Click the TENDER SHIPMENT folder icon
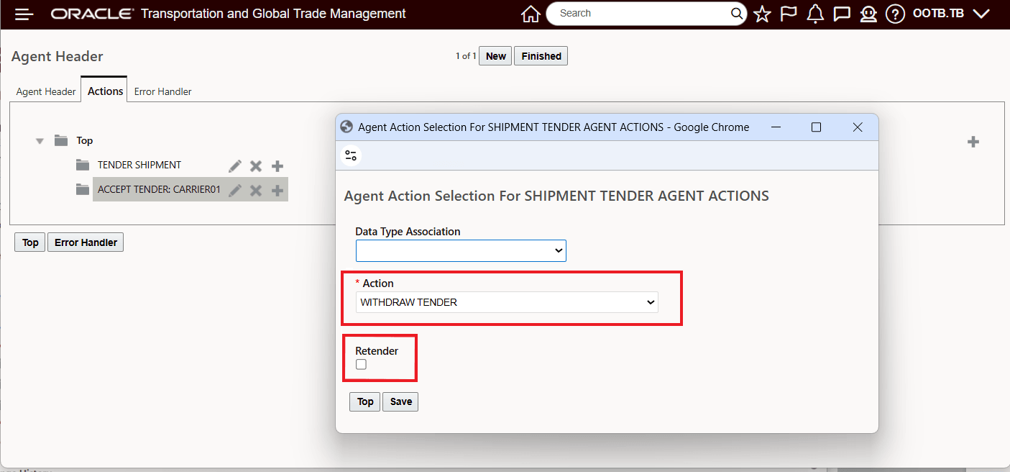1010x472 pixels. point(83,165)
